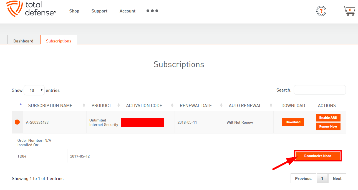Sort by Renewal Date column
Image resolution: width=358 pixels, height=190 pixels.
(x=196, y=105)
